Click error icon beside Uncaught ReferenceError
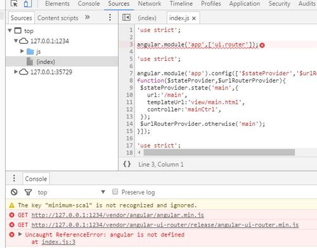 pyautogui.click(x=12, y=235)
